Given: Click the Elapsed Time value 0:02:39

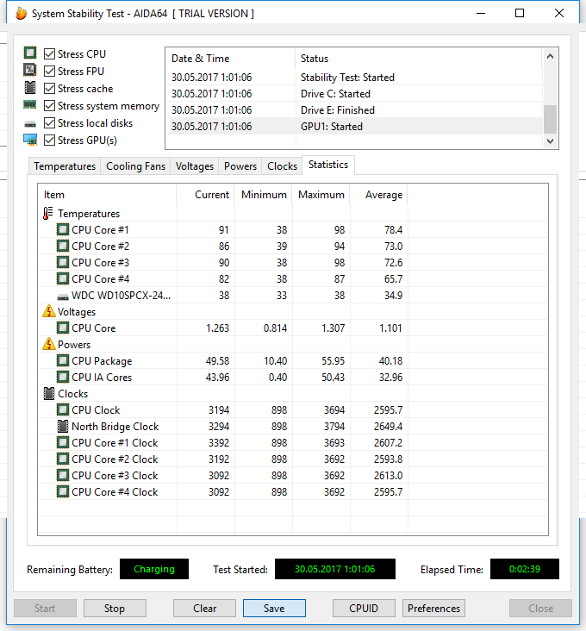Looking at the screenshot, I should point(525,569).
